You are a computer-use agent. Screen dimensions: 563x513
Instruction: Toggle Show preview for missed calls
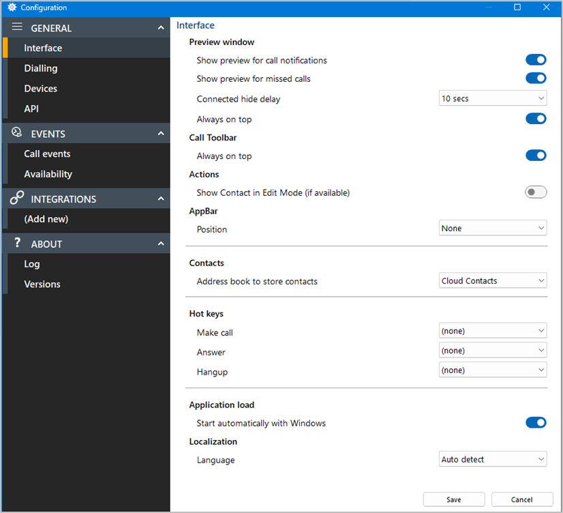click(x=536, y=78)
